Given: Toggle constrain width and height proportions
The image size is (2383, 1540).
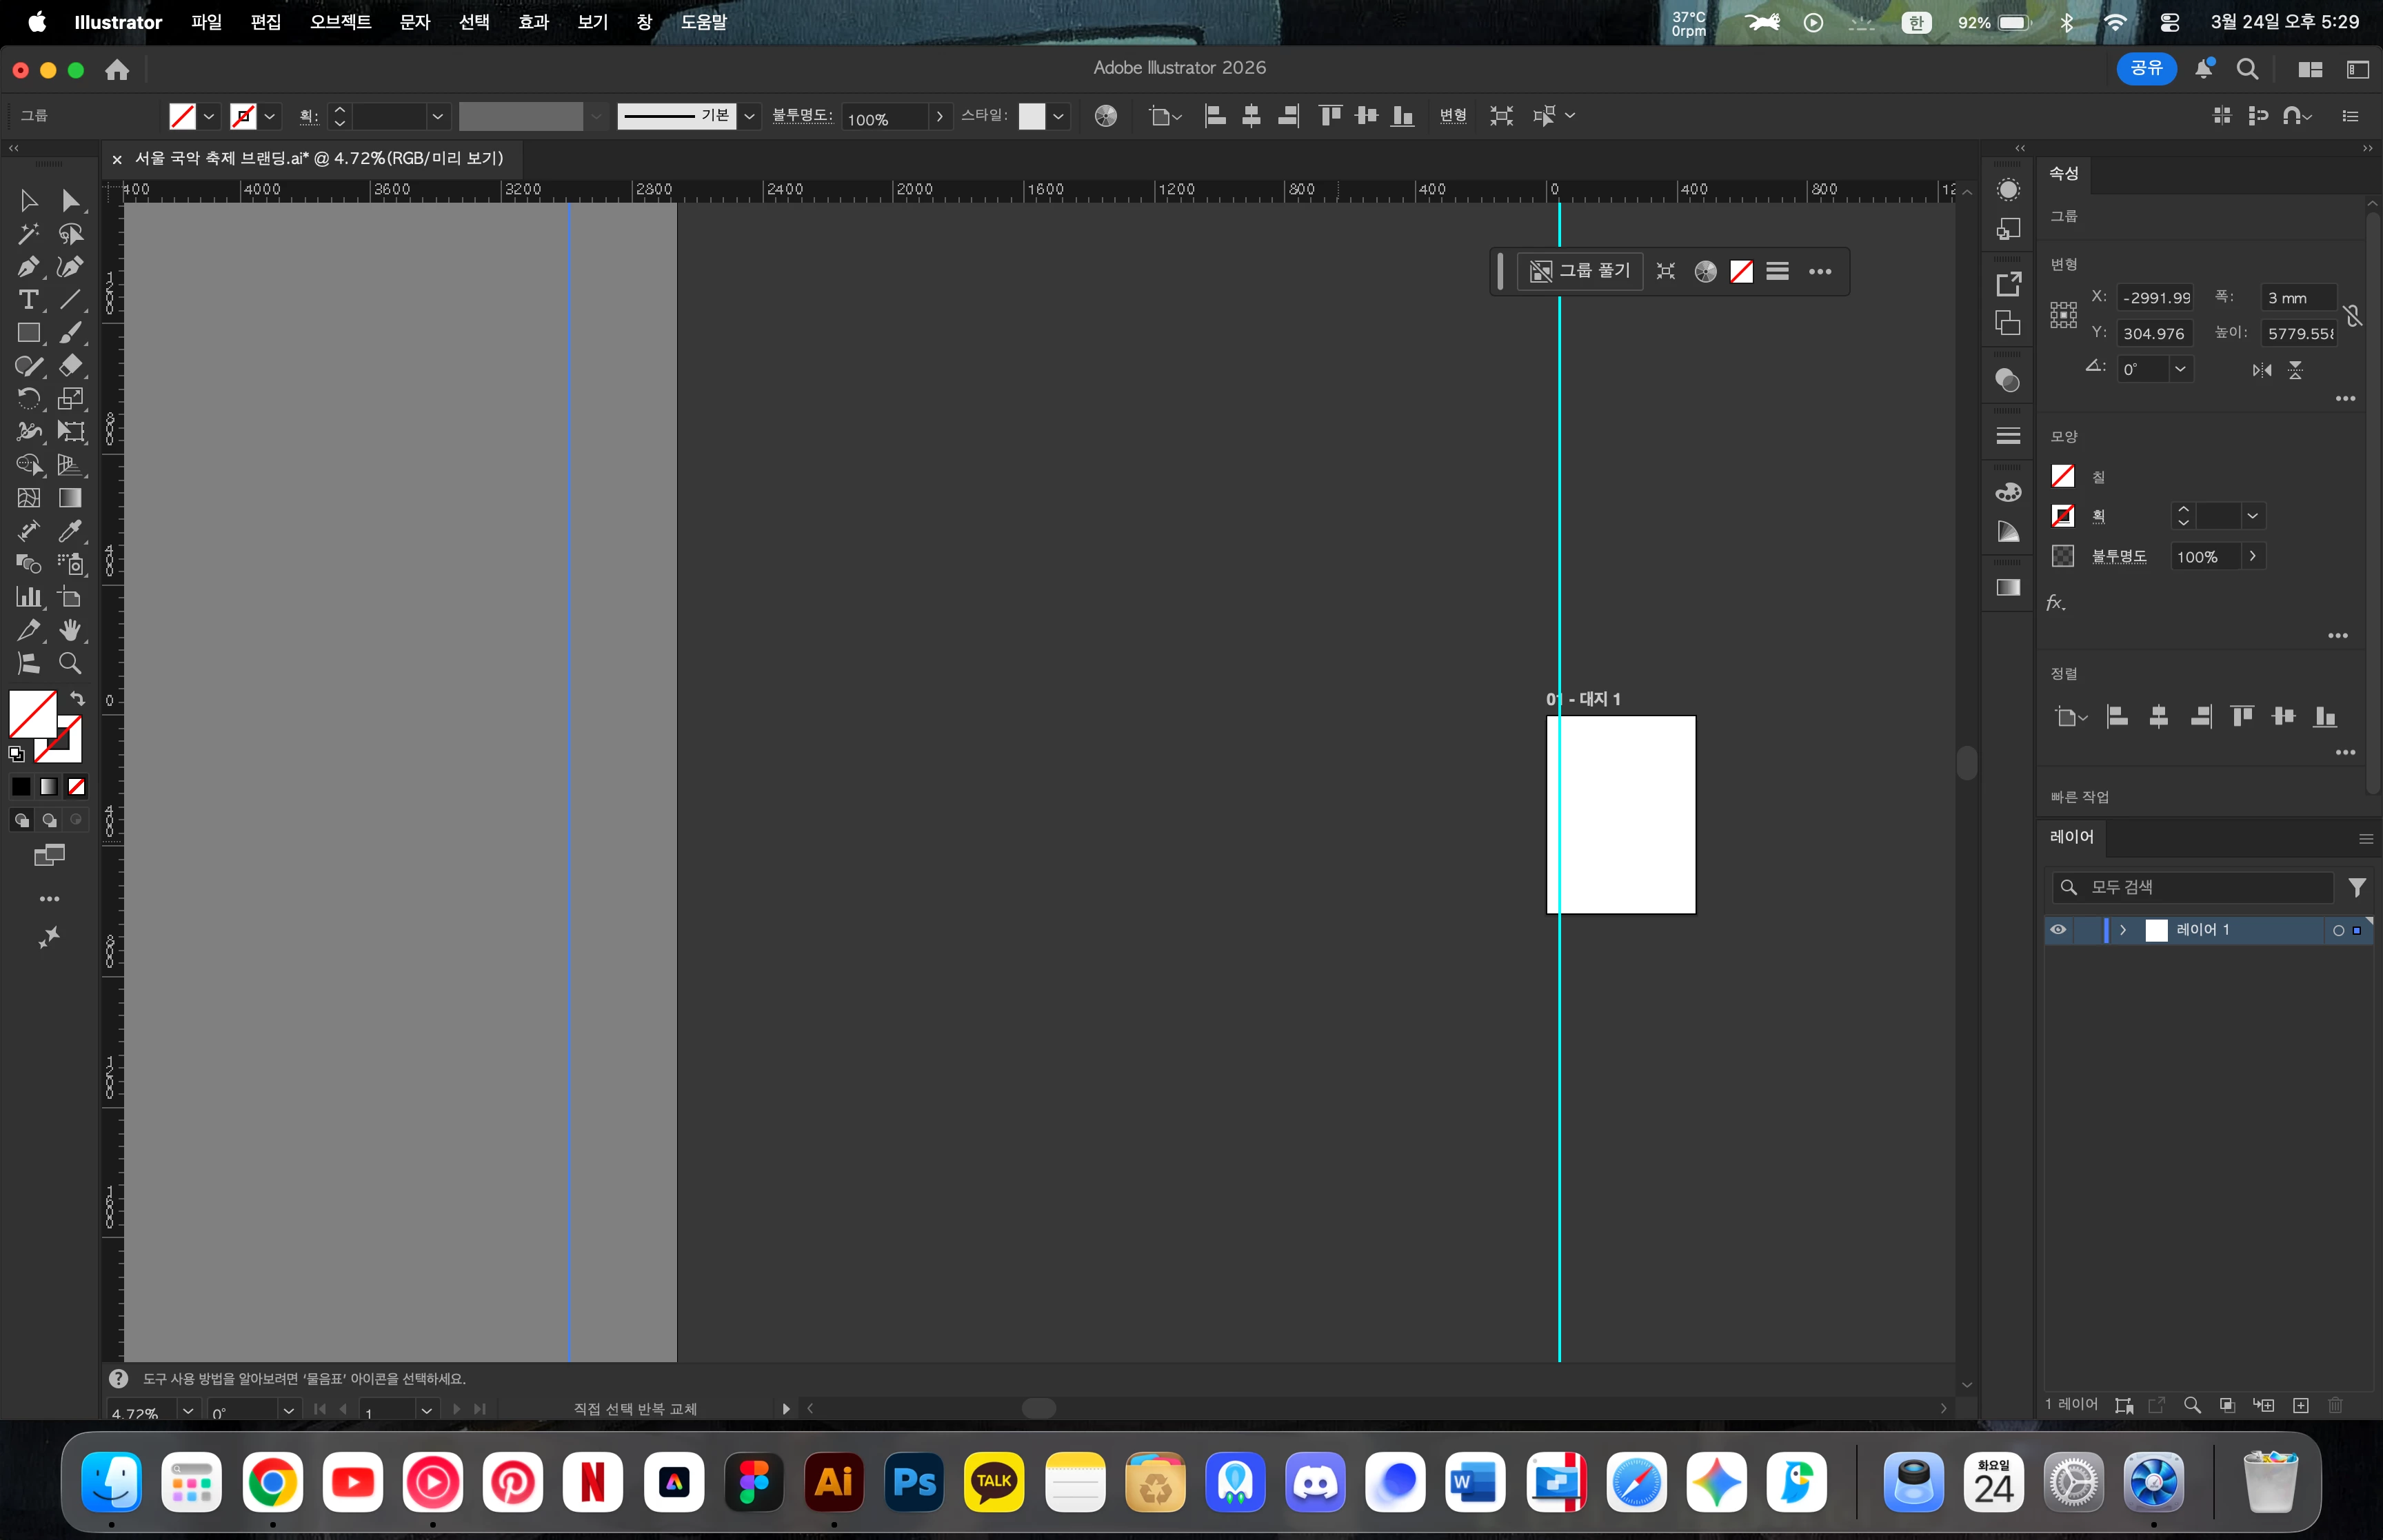Looking at the screenshot, I should click(2353, 316).
